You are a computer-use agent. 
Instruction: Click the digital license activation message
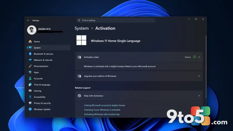pyautogui.click(x=120, y=66)
